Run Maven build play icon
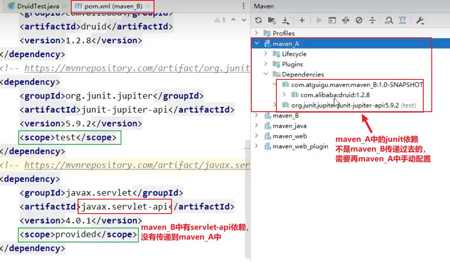450x262 pixels. click(318, 20)
